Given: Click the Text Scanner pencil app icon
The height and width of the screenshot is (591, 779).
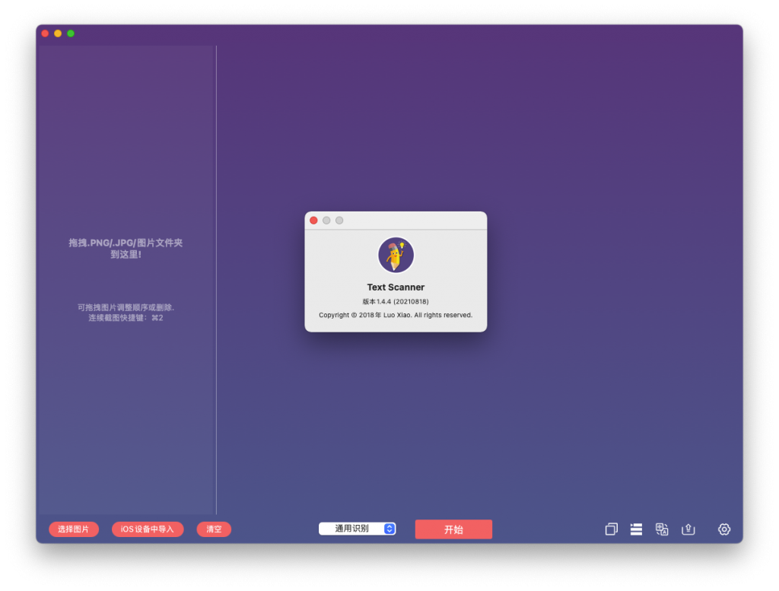Looking at the screenshot, I should click(x=396, y=255).
